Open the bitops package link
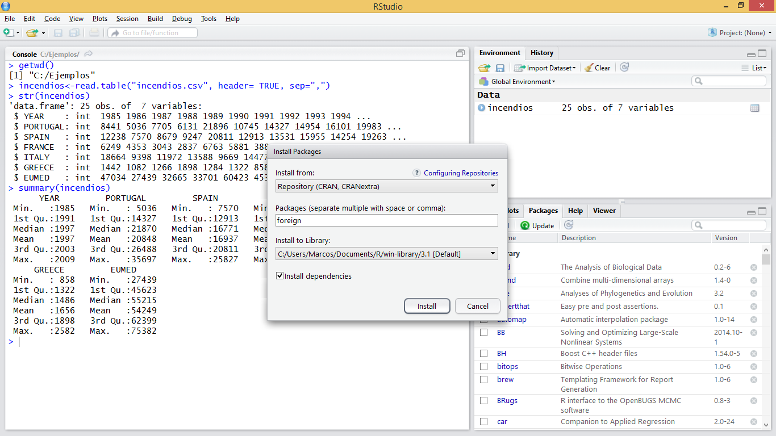 click(x=507, y=367)
